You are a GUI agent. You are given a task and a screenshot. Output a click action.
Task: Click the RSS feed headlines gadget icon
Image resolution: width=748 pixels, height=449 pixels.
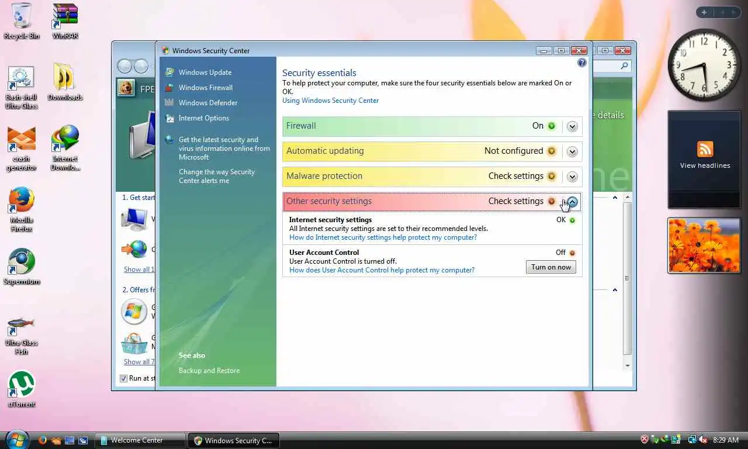click(705, 149)
